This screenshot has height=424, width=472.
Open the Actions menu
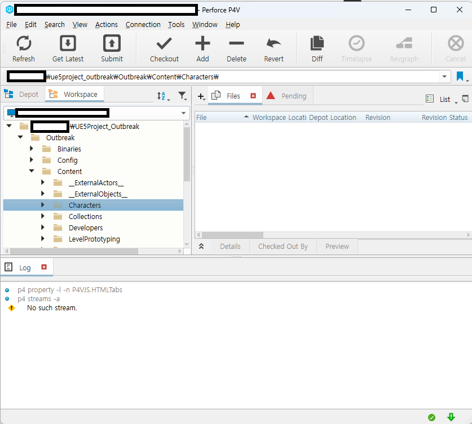pos(106,25)
